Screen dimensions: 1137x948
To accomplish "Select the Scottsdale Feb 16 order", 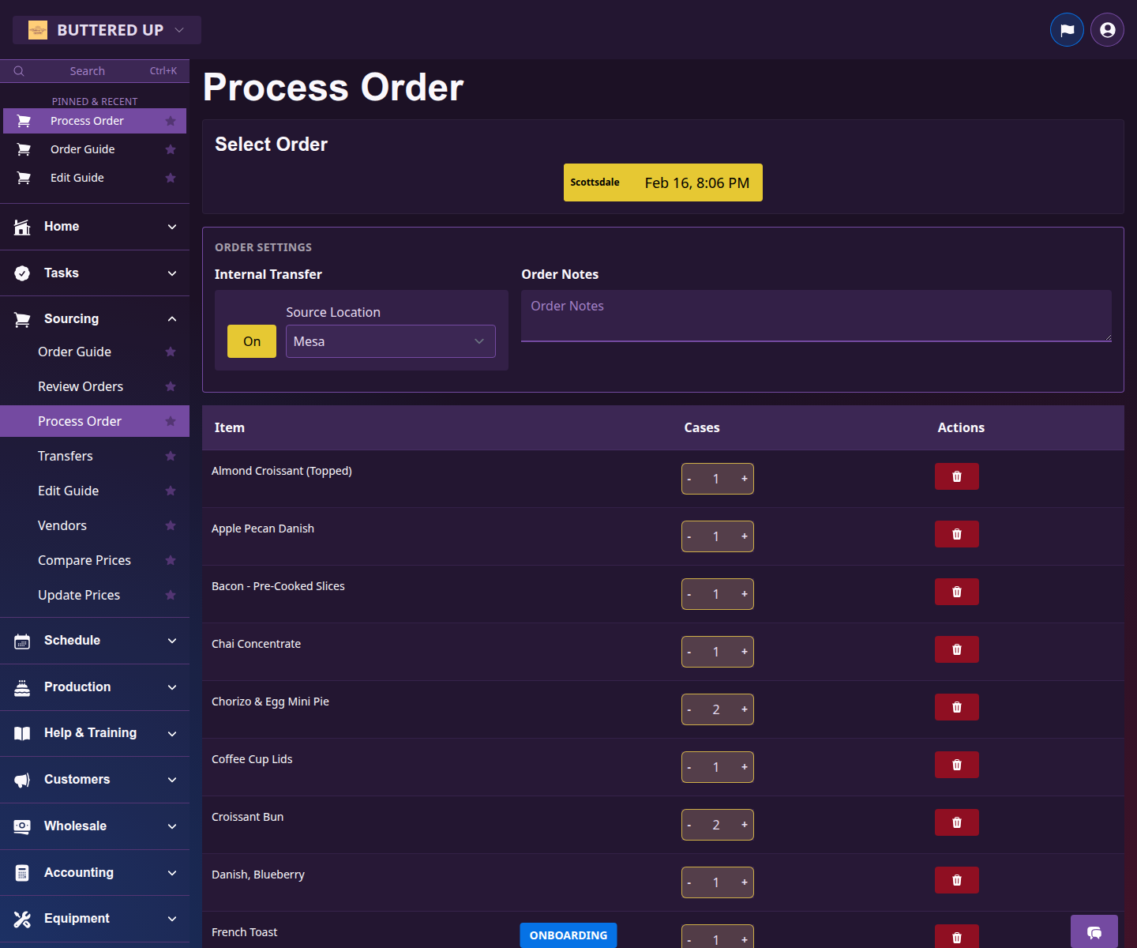I will click(x=662, y=182).
